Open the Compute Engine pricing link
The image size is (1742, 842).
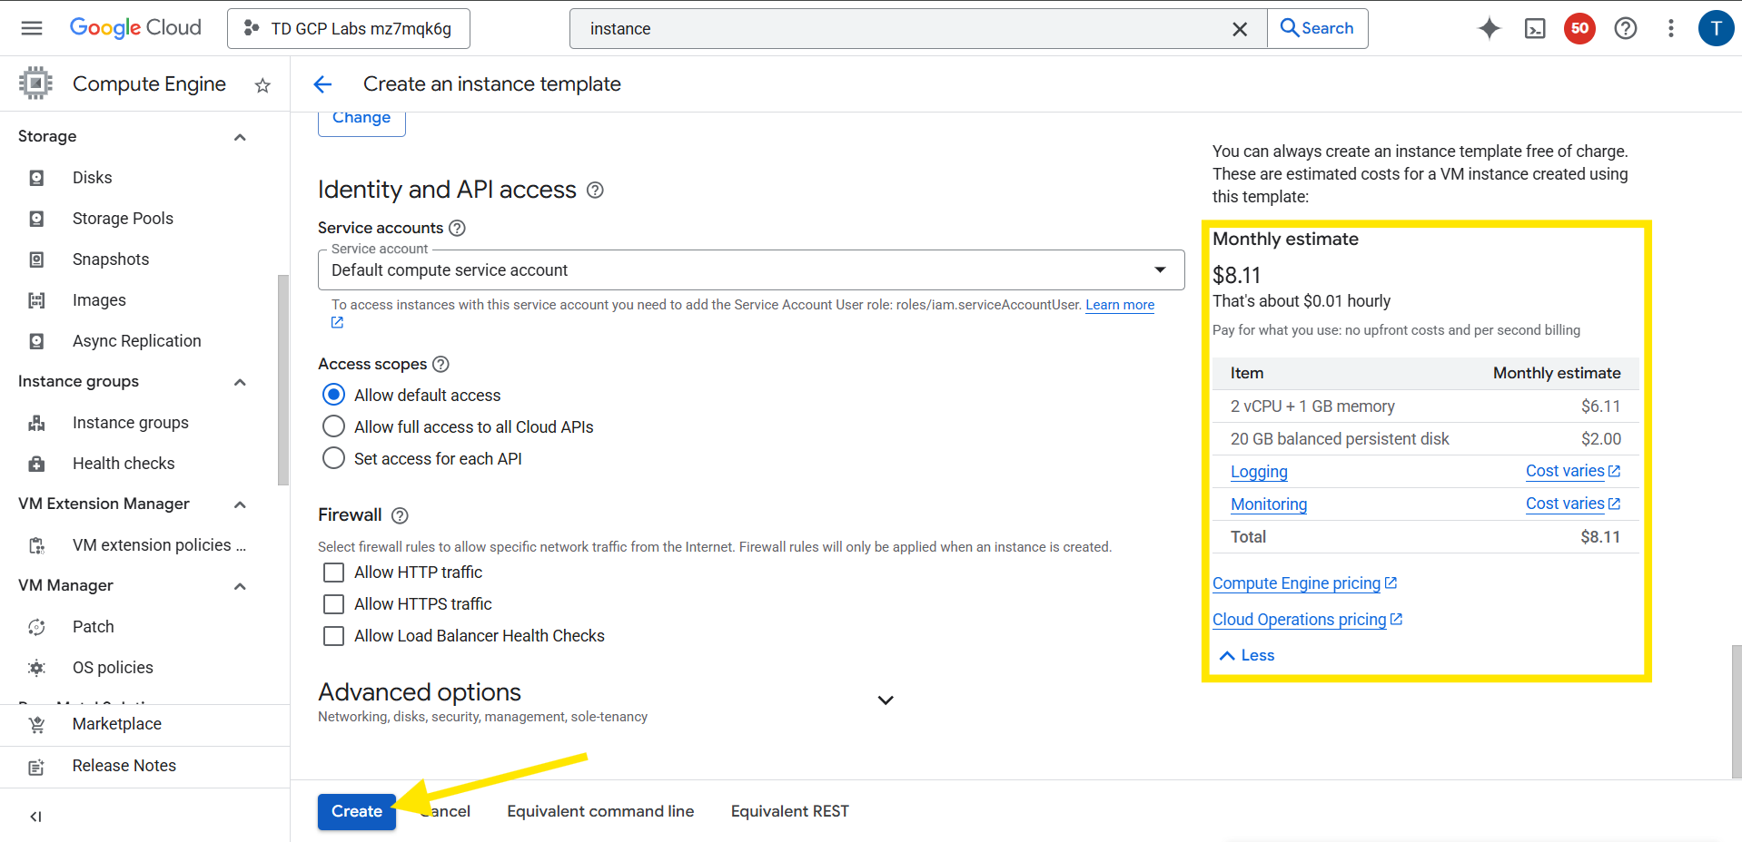1296,583
